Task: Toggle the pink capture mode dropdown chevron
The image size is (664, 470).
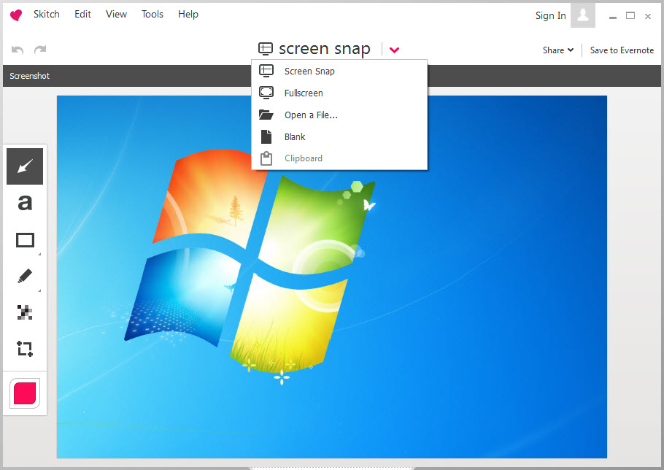Action: click(394, 50)
